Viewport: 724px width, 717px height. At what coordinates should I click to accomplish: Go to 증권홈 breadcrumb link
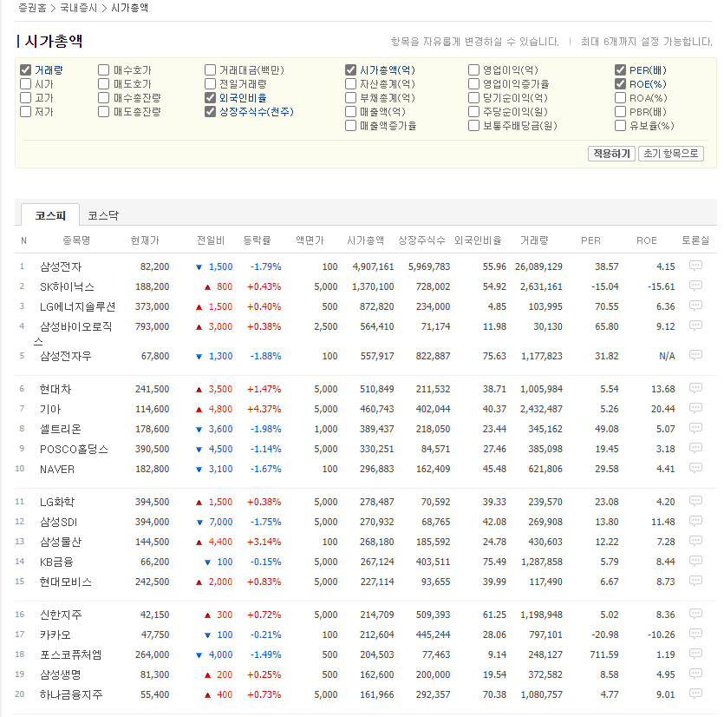coord(32,8)
